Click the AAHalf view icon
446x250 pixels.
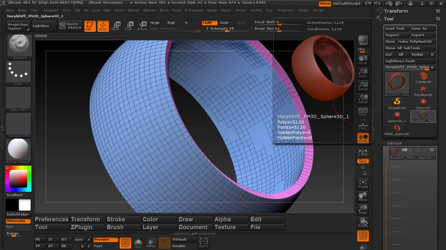pyautogui.click(x=363, y=98)
